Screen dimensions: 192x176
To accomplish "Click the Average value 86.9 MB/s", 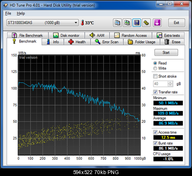I will 168,123.
